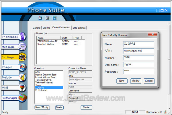Click New in the operator dialog
172x115 pixels.
[122, 81]
